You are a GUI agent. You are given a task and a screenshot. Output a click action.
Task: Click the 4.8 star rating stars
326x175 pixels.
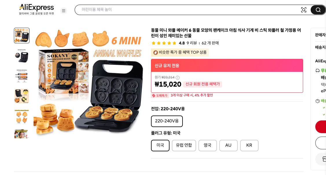pyautogui.click(x=164, y=43)
